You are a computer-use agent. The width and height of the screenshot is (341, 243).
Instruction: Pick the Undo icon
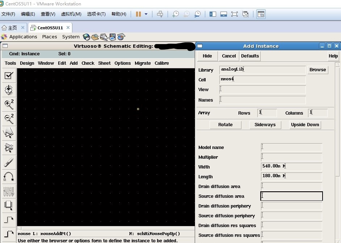9,176
